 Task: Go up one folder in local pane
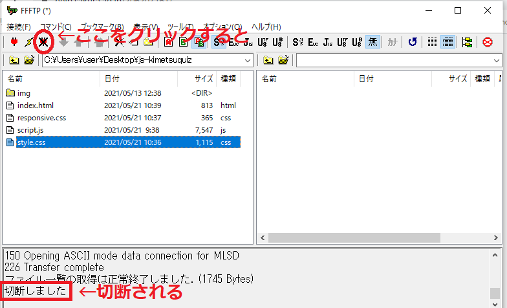(14, 60)
